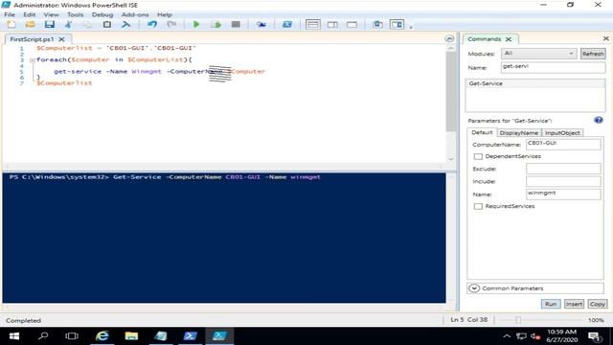Screen dimensions: 613x345
Task: Switch to the InputObject parameter tab
Action: click(x=562, y=133)
